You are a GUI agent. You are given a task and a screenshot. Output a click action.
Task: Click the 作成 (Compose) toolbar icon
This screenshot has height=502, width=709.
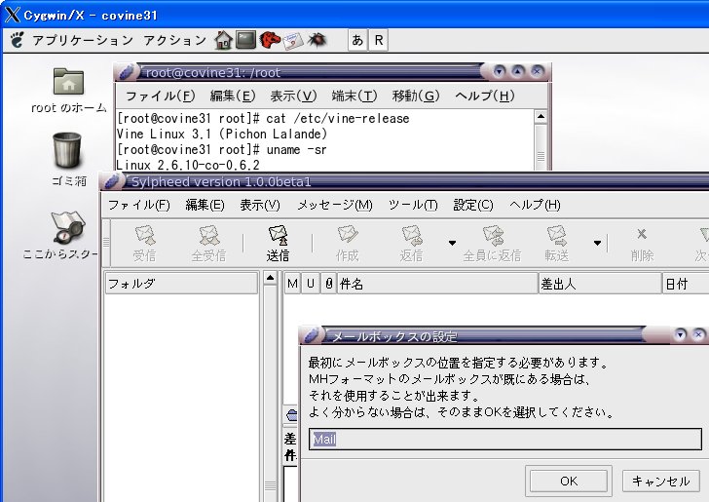point(347,243)
